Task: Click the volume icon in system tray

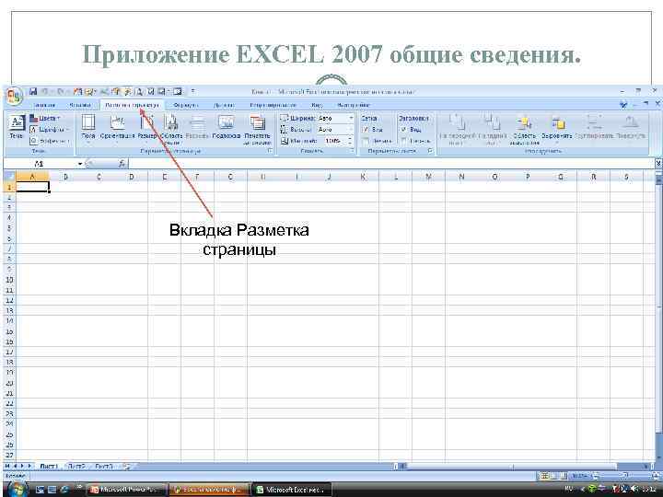Action: (x=634, y=489)
